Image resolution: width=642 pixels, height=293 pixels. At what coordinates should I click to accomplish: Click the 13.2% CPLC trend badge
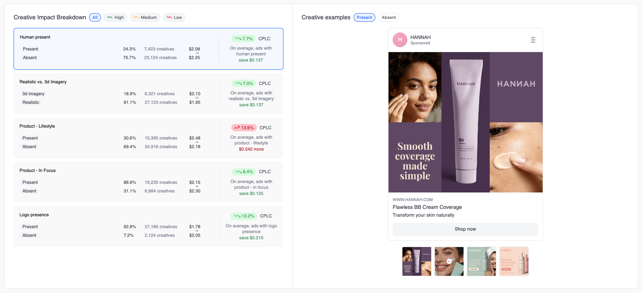point(244,216)
